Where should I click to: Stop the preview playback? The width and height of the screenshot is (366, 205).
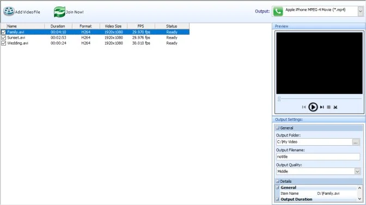coord(328,107)
